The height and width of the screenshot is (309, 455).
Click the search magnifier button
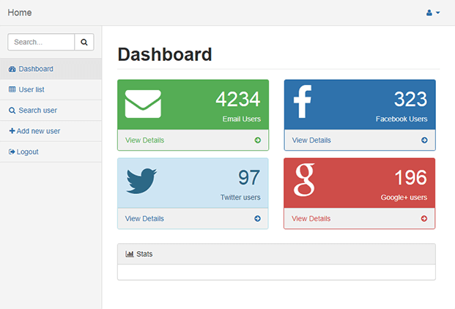tap(84, 42)
